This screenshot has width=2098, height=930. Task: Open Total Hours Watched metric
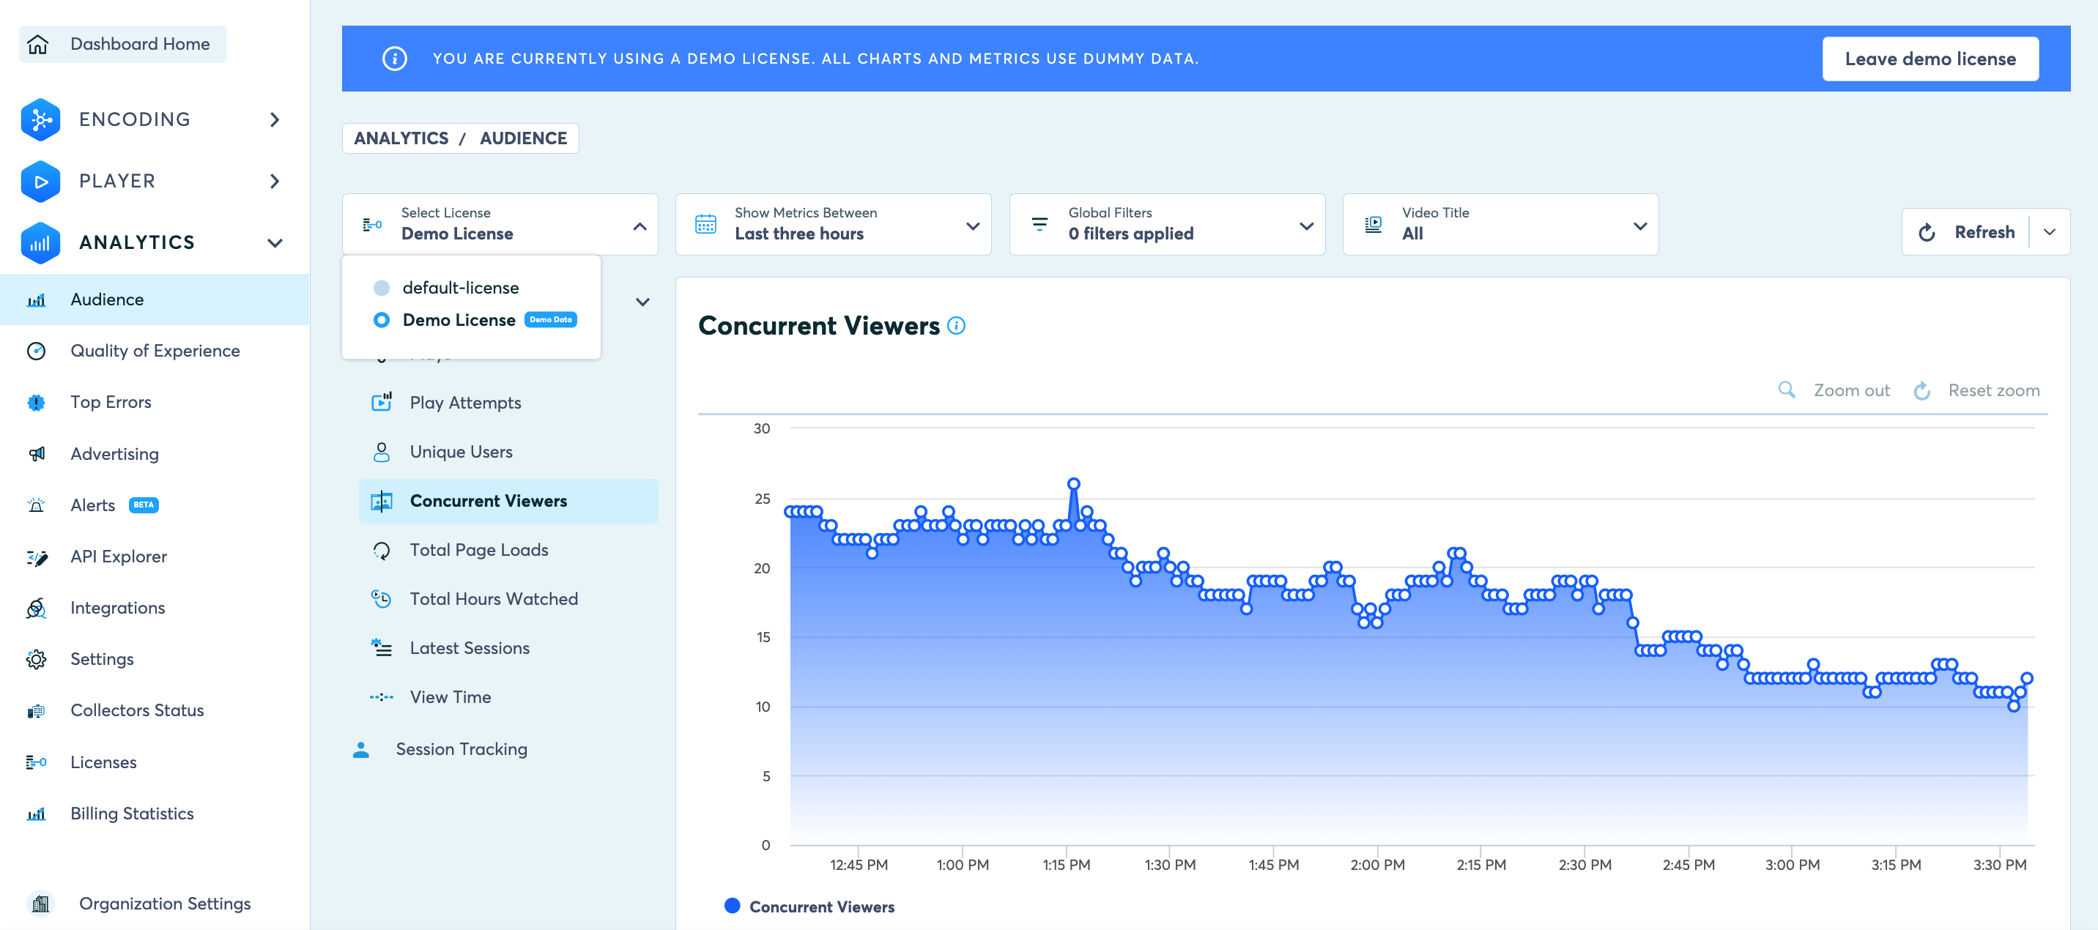point(493,598)
